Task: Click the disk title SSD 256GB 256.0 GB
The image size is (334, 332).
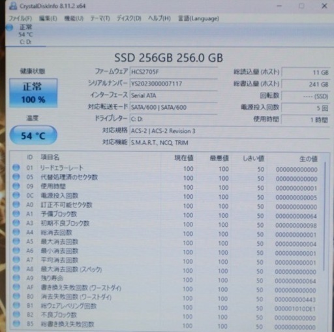Action: (168, 58)
